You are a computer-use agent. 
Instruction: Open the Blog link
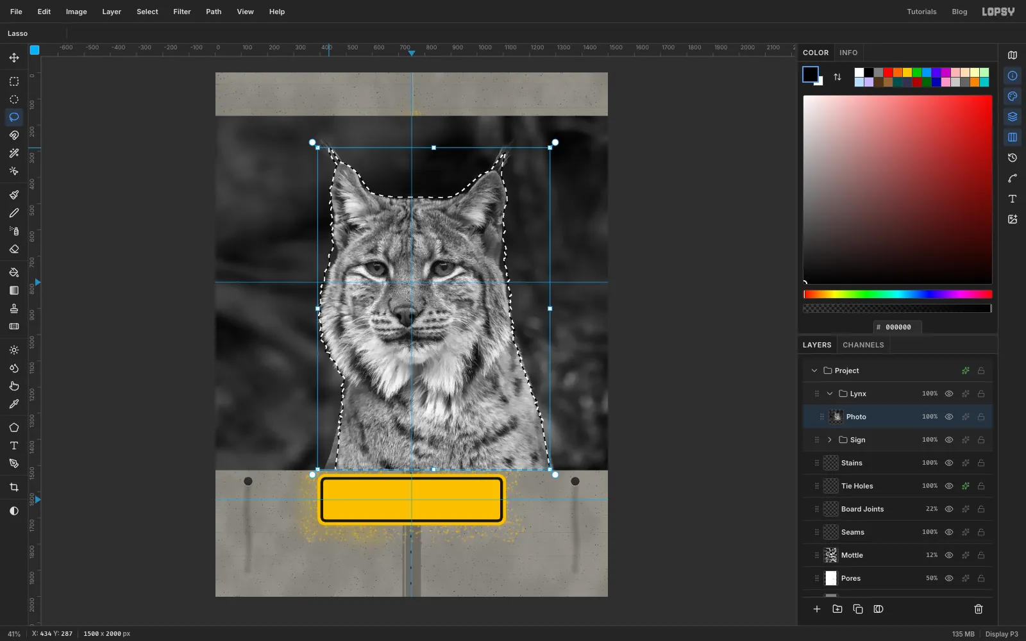959,12
